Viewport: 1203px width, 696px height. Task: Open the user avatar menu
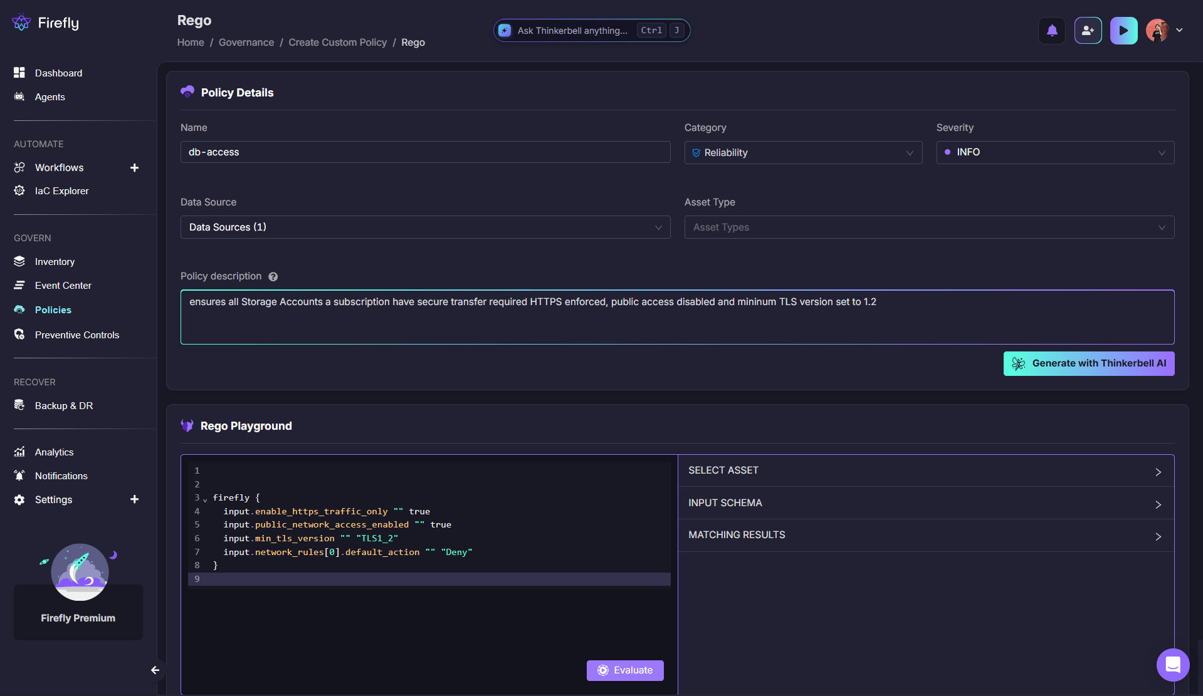tap(1157, 30)
